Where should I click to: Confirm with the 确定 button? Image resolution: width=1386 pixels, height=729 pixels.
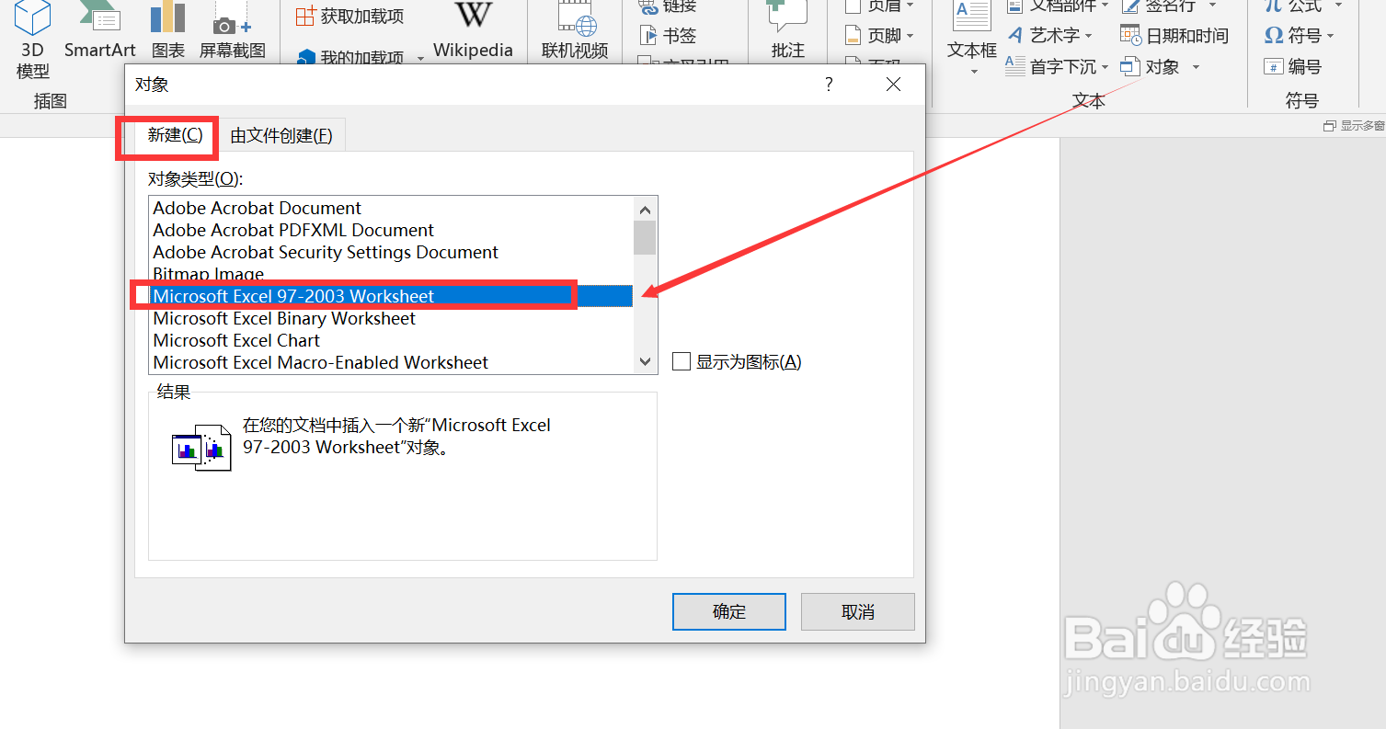point(729,611)
